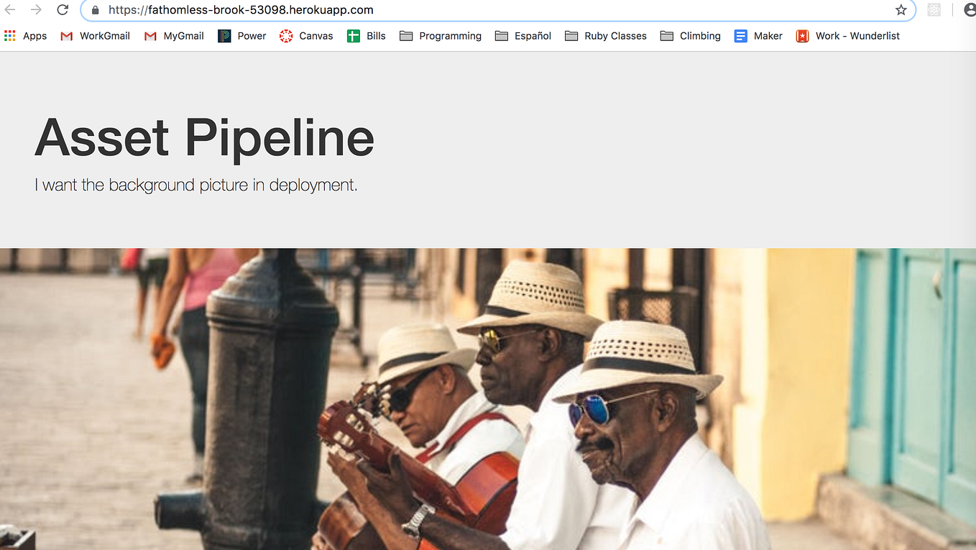This screenshot has width=976, height=550.
Task: Expand the Programming bookmarks folder
Action: tap(441, 36)
